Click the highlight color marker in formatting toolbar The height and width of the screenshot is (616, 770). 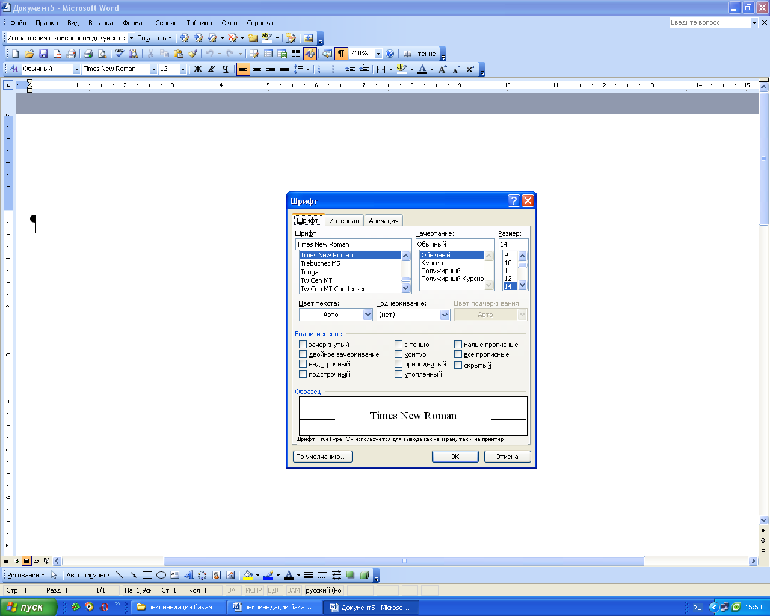click(x=401, y=69)
